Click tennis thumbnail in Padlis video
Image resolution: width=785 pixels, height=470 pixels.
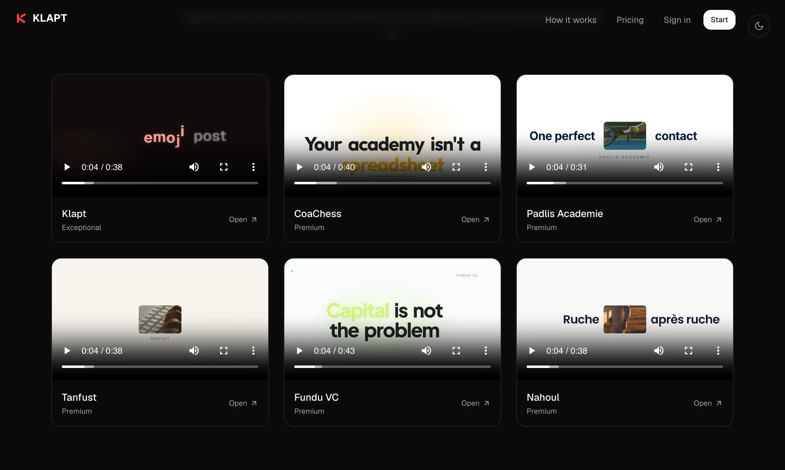(x=625, y=135)
